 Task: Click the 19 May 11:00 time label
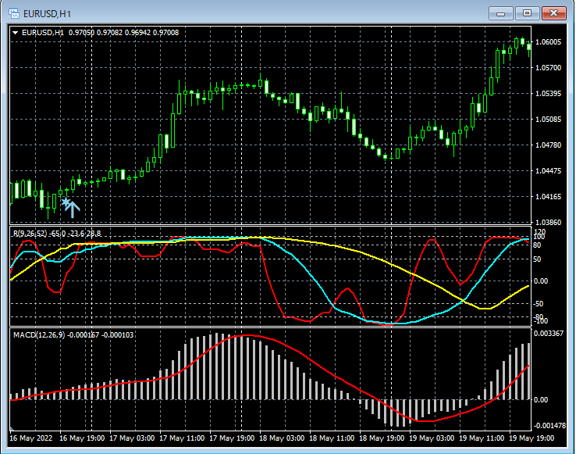click(482, 438)
